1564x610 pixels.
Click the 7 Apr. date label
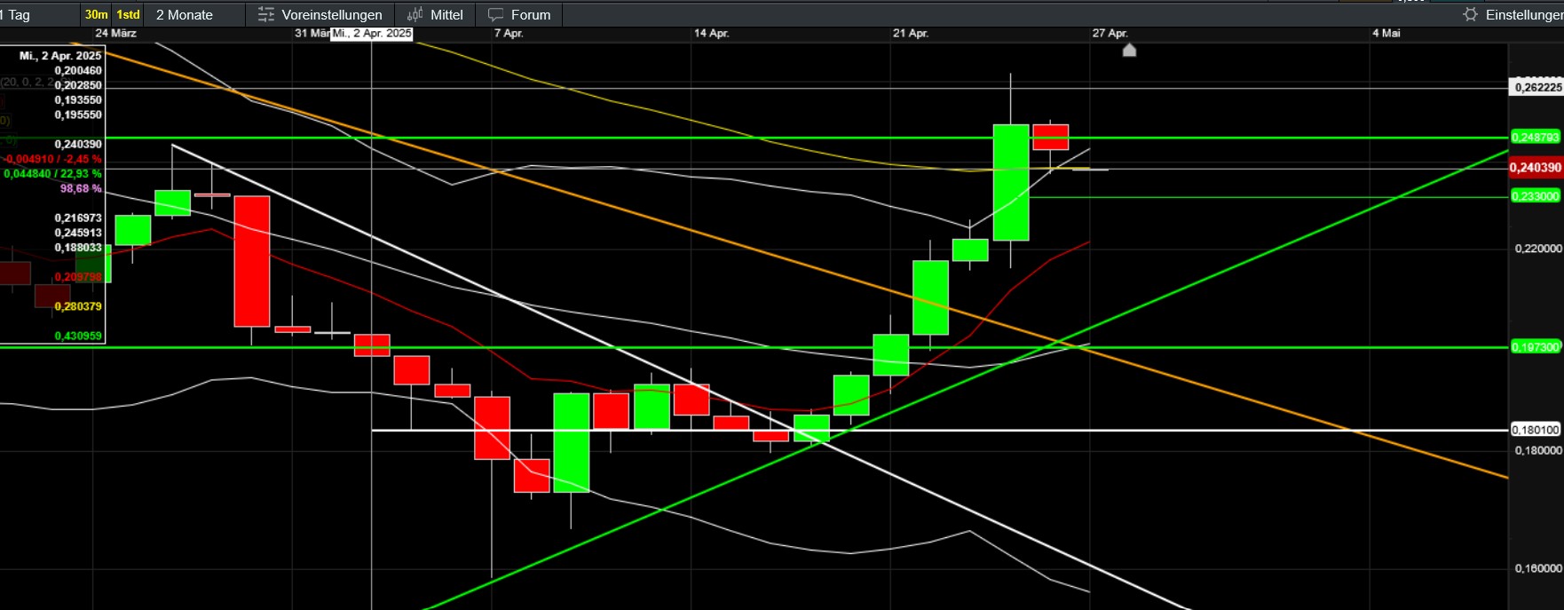(509, 33)
